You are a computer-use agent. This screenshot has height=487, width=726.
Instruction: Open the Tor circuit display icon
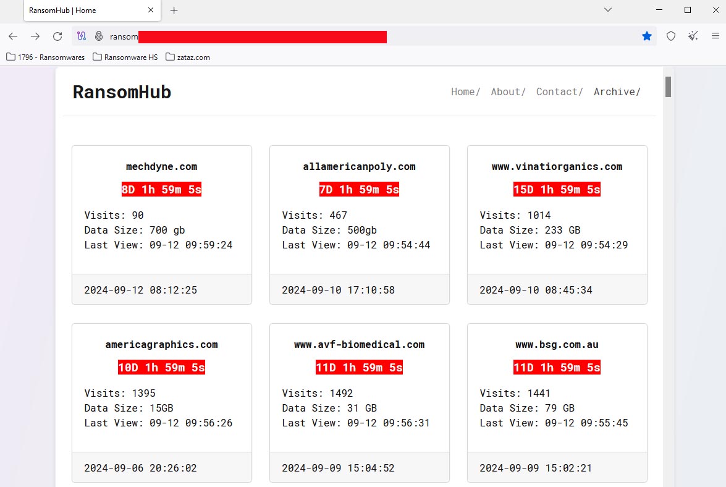click(82, 36)
